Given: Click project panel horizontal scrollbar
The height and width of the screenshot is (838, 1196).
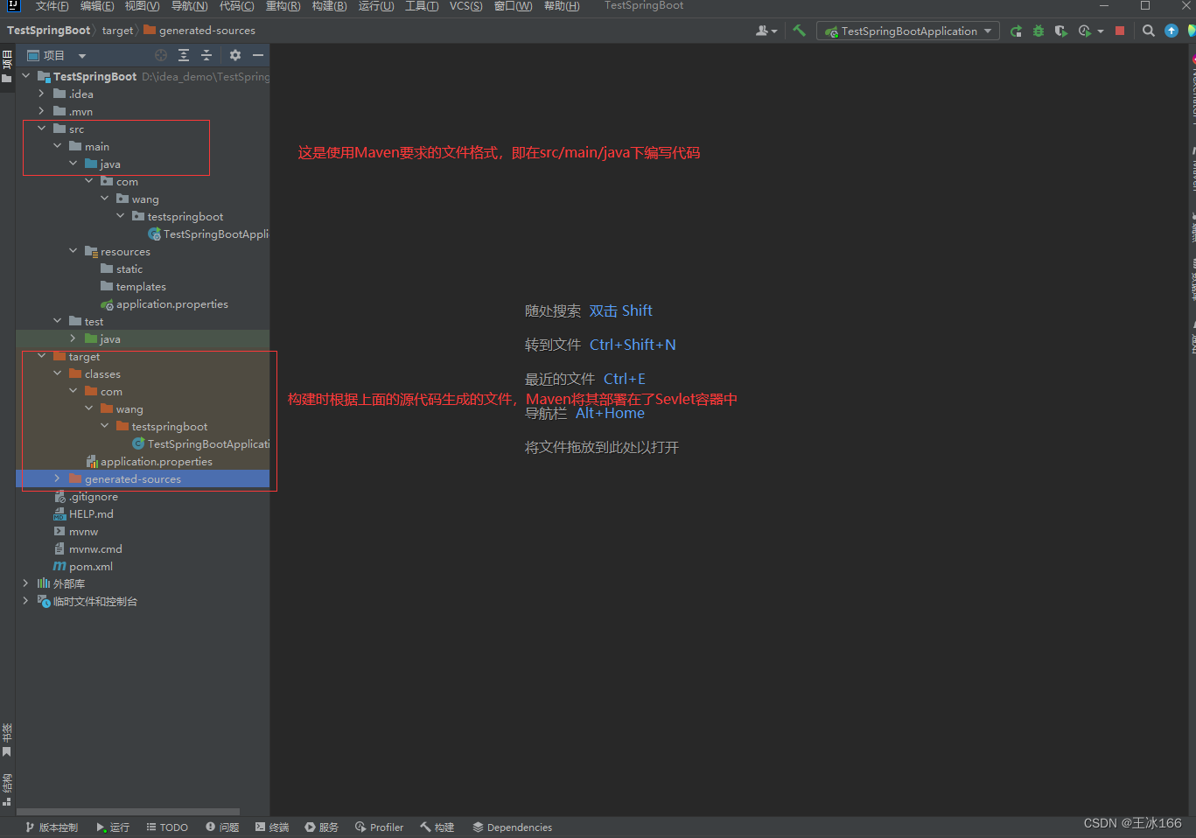Looking at the screenshot, I should (x=129, y=812).
